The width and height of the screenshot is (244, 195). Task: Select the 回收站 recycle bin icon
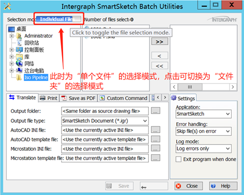[x=20, y=43]
